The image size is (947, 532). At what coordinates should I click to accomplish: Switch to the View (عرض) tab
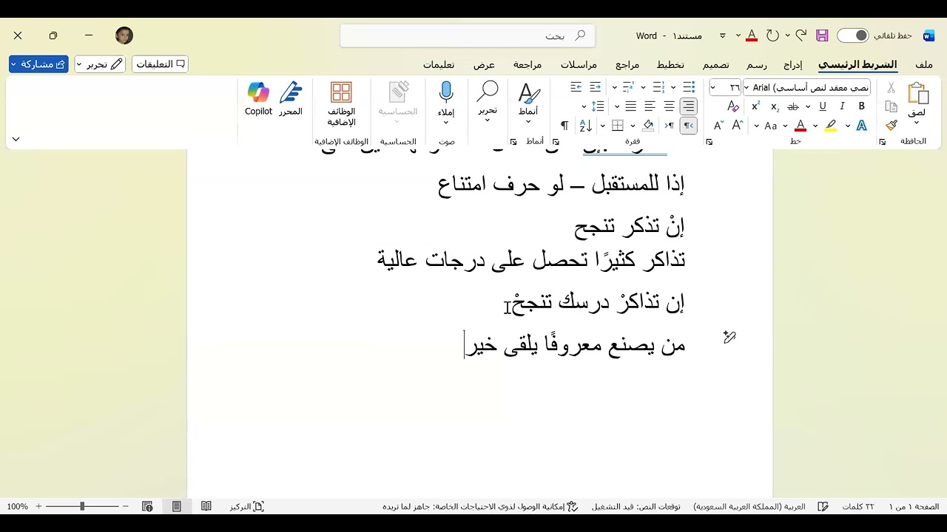(x=484, y=64)
